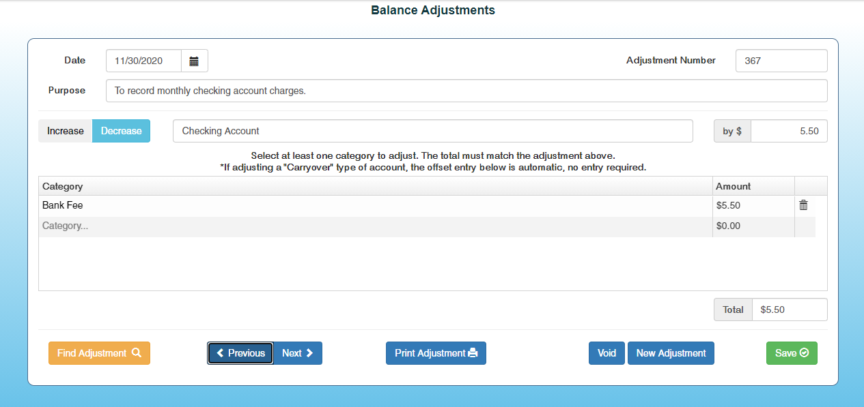864x407 pixels.
Task: Click the Checking Account selection field
Action: pyautogui.click(x=432, y=131)
